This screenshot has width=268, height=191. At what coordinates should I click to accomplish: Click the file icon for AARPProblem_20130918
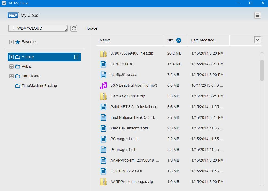[x=103, y=161]
